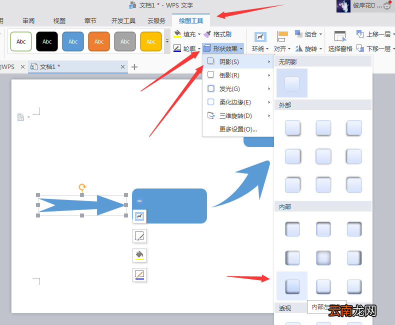This screenshot has height=325, width=395.
Task: Click the Group (组合) icon
Action: click(298, 34)
